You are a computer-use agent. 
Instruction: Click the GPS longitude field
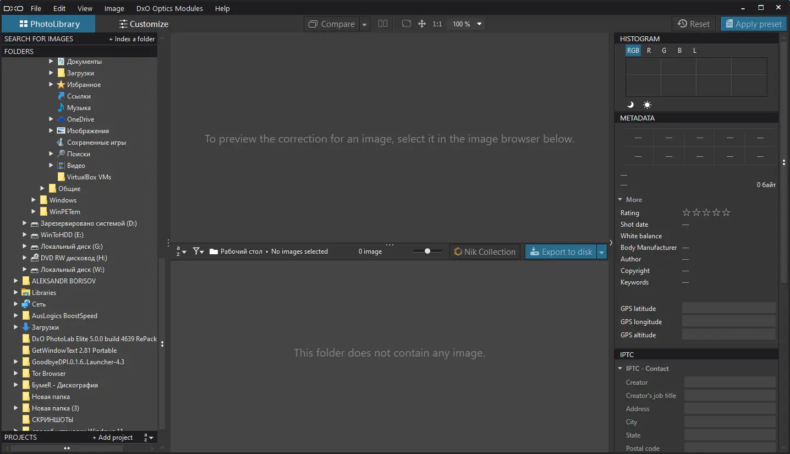tap(729, 321)
